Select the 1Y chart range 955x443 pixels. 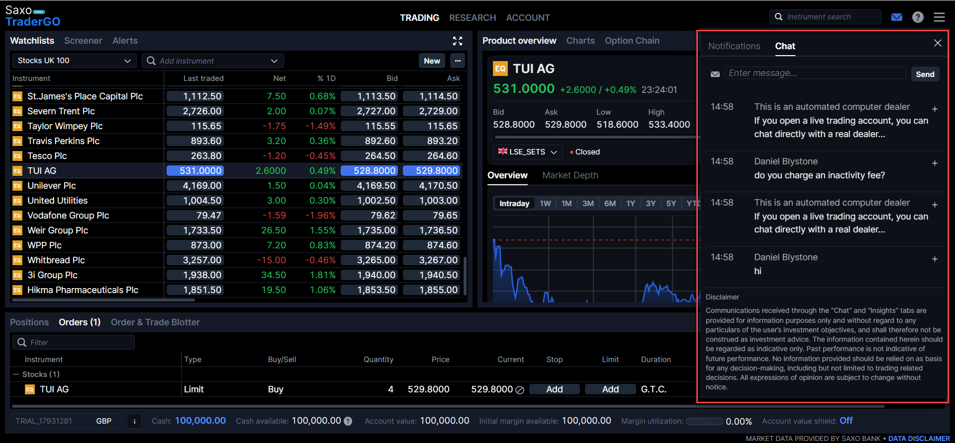tap(631, 204)
